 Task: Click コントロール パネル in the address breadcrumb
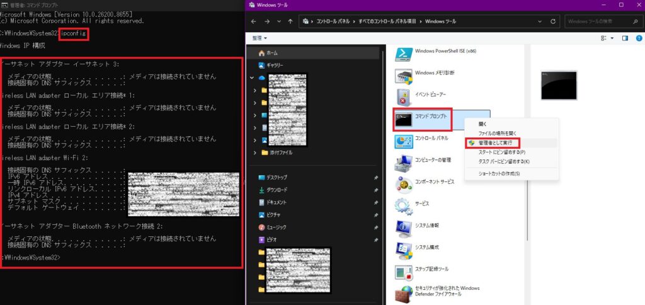[333, 21]
